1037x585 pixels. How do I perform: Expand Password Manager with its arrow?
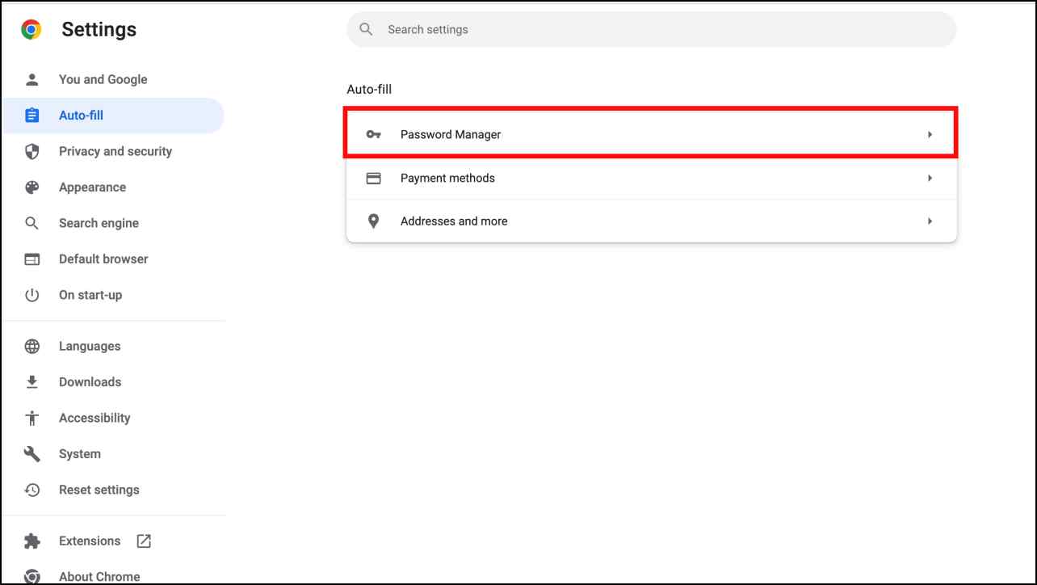click(x=930, y=135)
